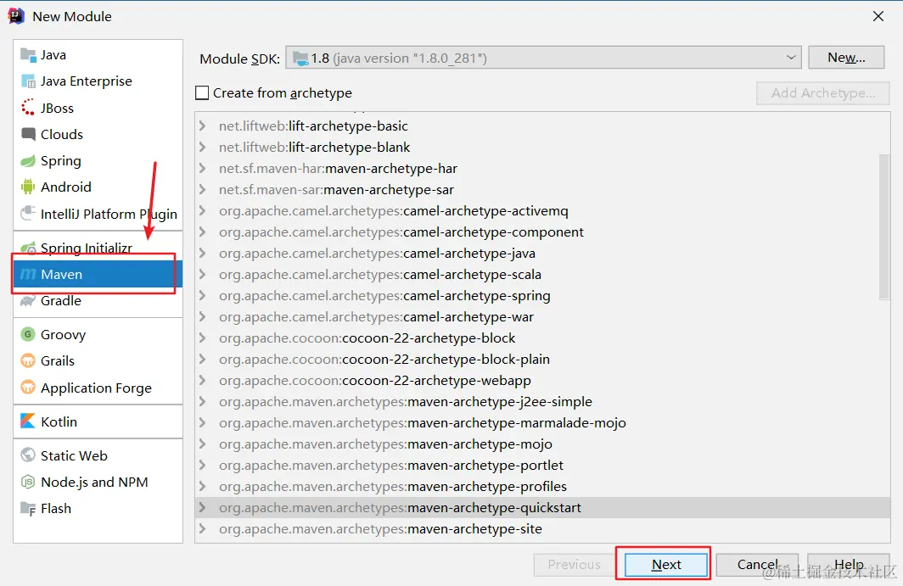Click the IntelliJ logo in title bar
The height and width of the screenshot is (586, 903).
(x=15, y=16)
